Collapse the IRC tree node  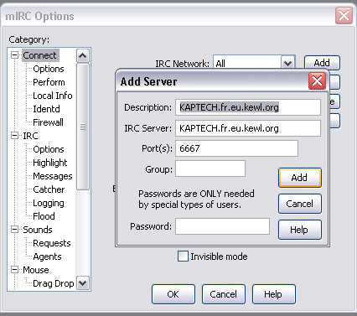coord(14,136)
